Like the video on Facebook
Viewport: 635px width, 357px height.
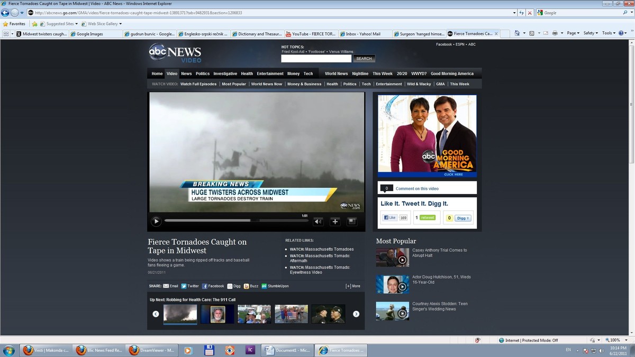point(390,217)
